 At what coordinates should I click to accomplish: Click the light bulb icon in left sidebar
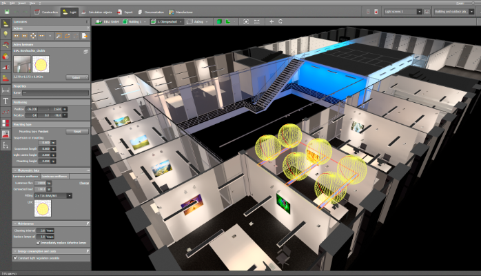(6, 32)
